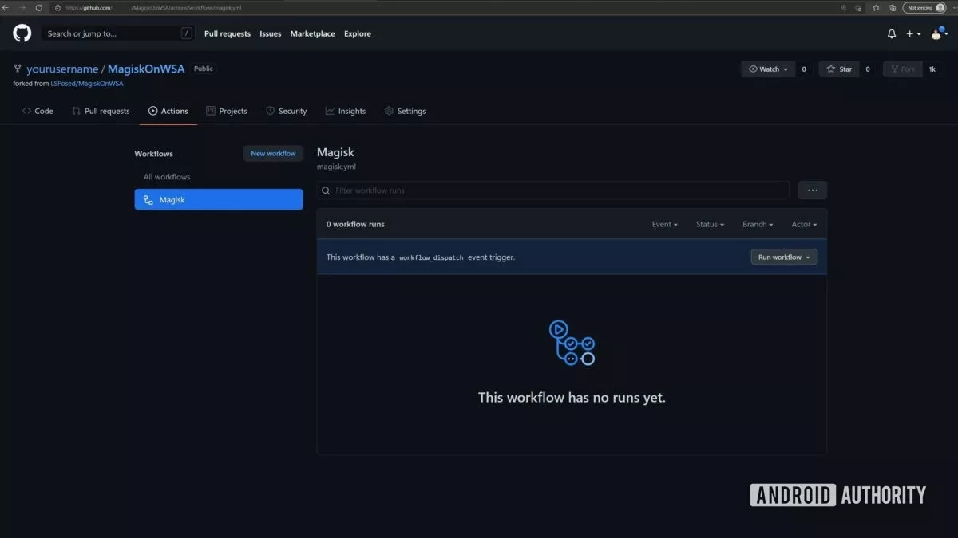The width and height of the screenshot is (958, 538).
Task: Click the Fork button
Action: click(x=902, y=69)
